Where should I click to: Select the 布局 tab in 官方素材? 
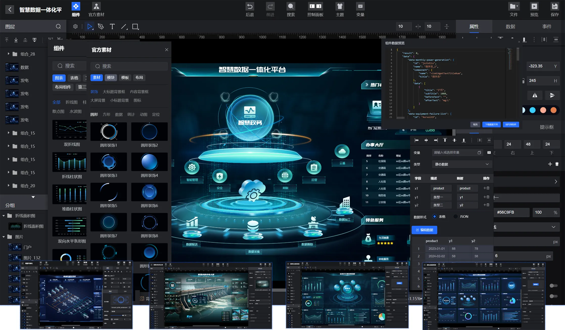(139, 77)
